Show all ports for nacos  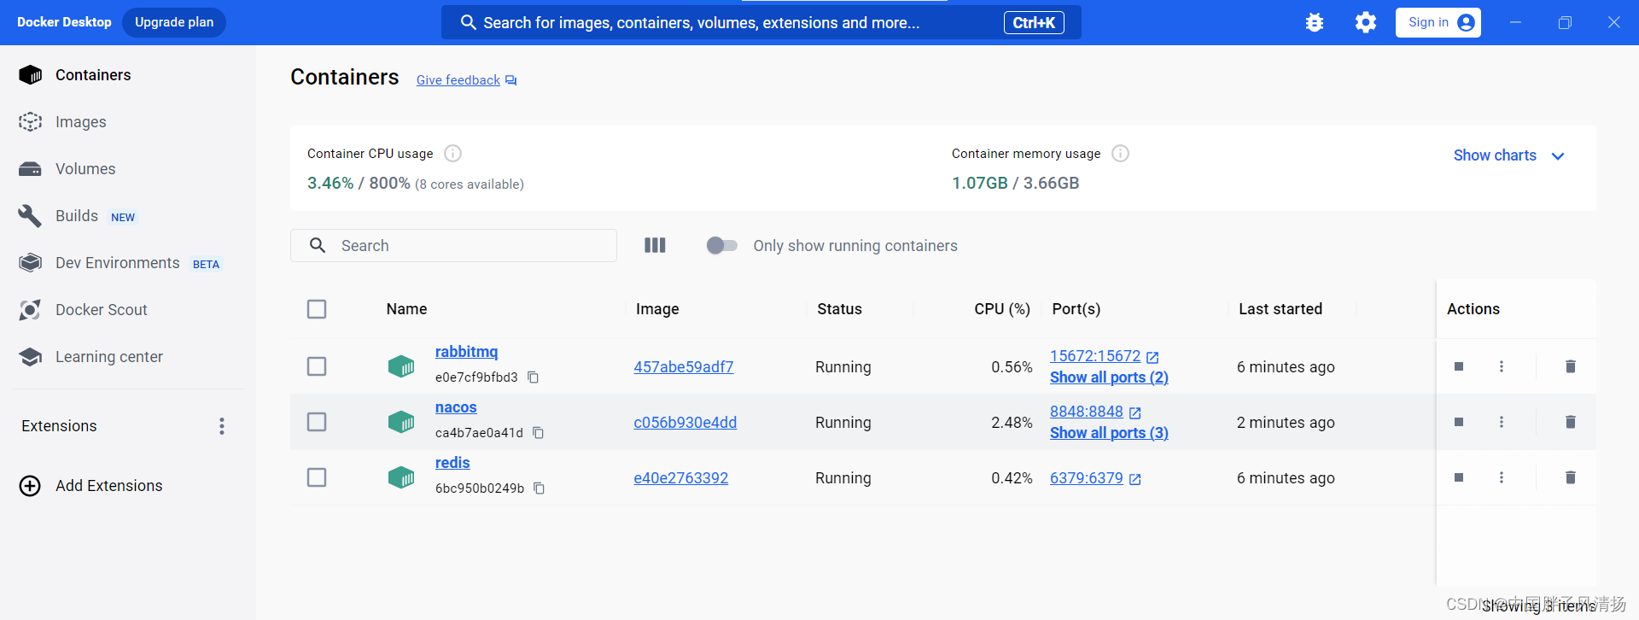point(1109,433)
